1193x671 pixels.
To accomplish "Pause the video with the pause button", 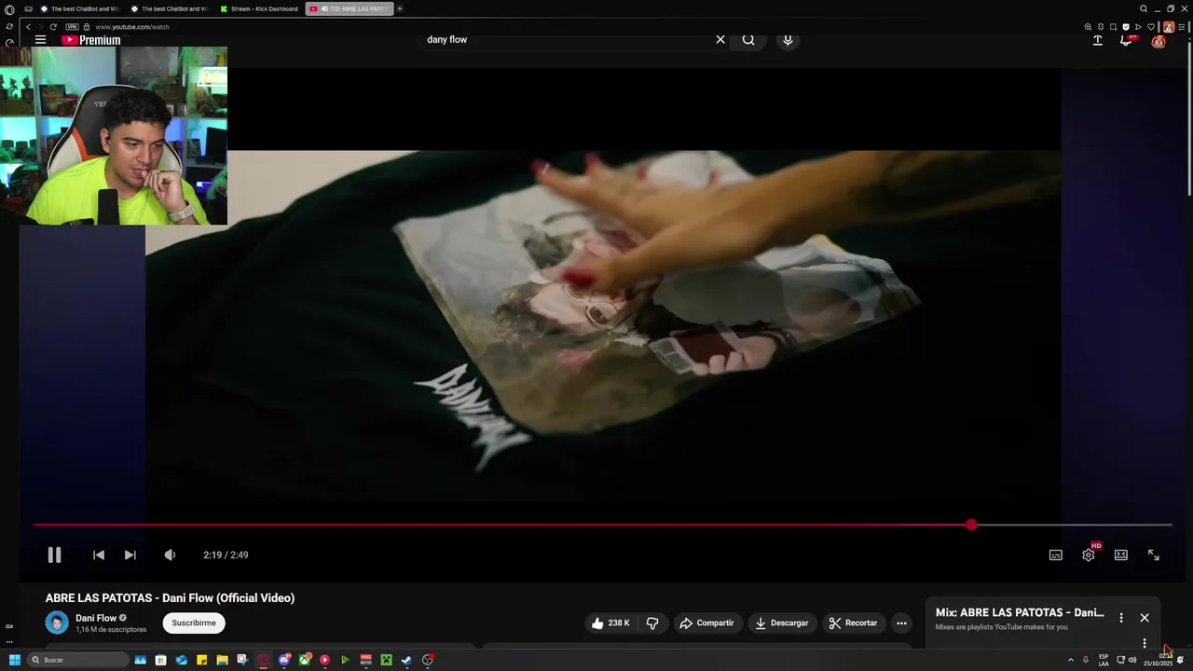I will click(54, 555).
